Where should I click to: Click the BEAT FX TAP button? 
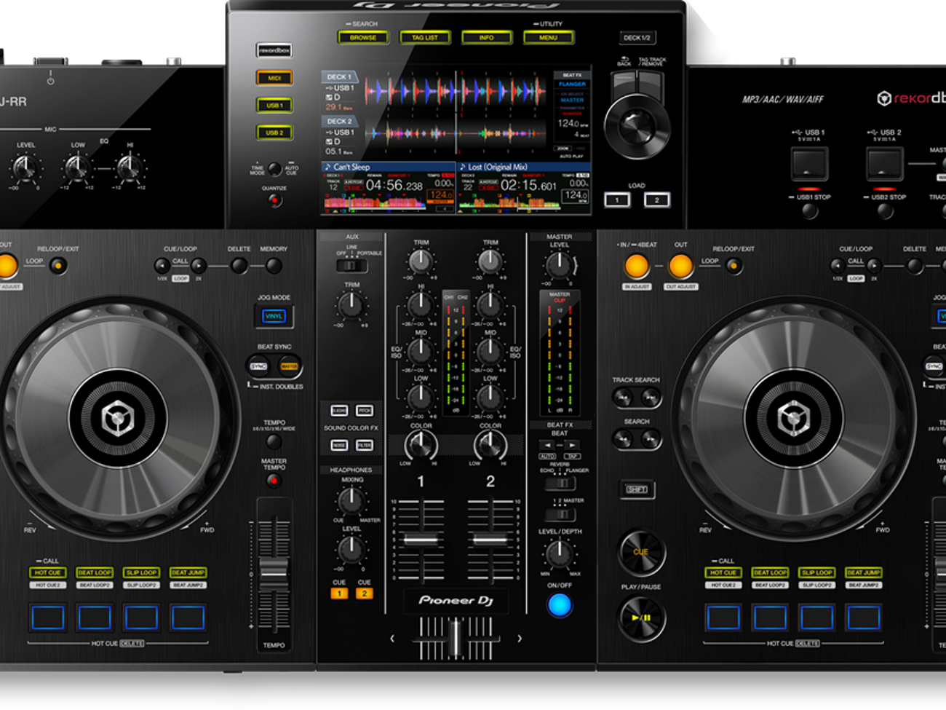pos(572,457)
